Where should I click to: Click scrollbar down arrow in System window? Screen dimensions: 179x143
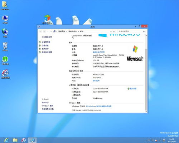146,112
